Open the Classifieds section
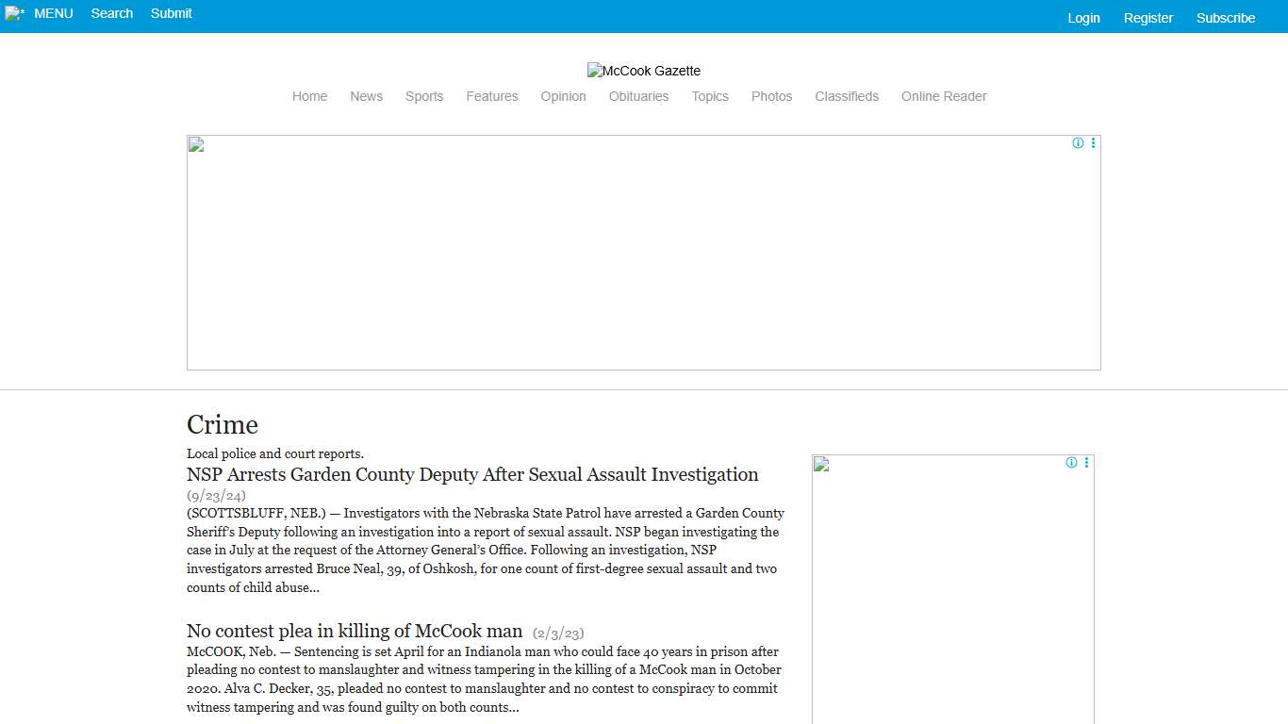 846,96
